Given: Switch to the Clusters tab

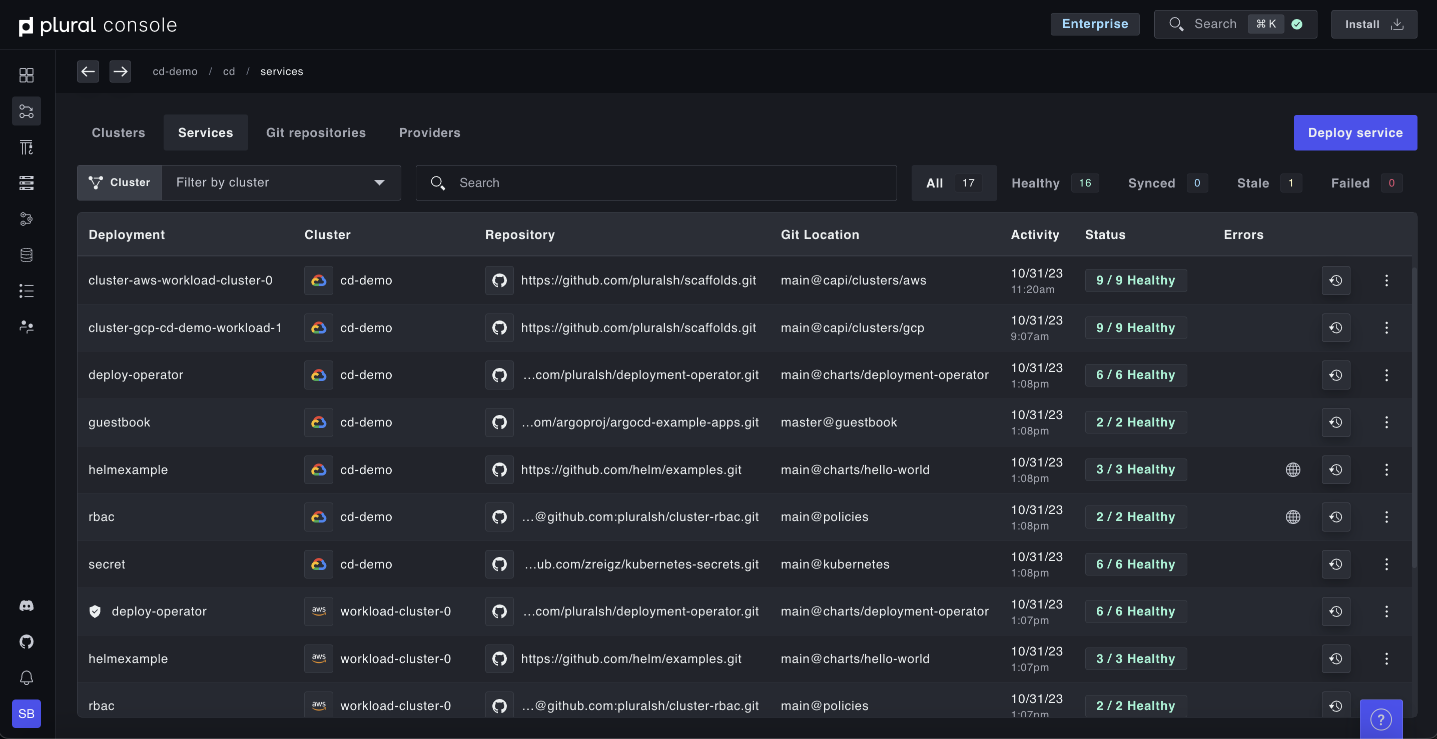Looking at the screenshot, I should point(118,132).
